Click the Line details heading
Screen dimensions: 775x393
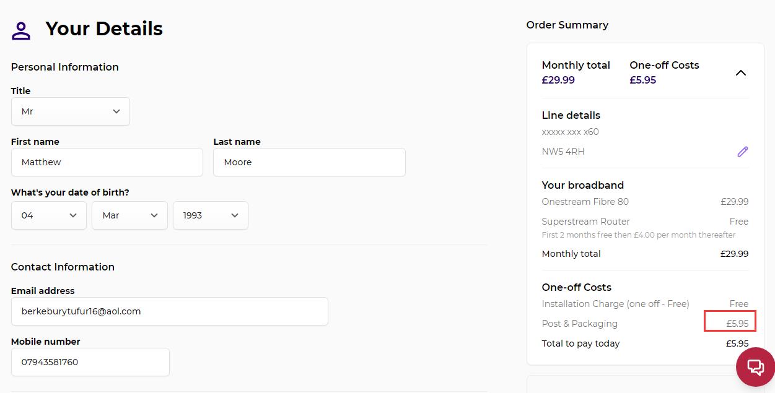pos(571,115)
